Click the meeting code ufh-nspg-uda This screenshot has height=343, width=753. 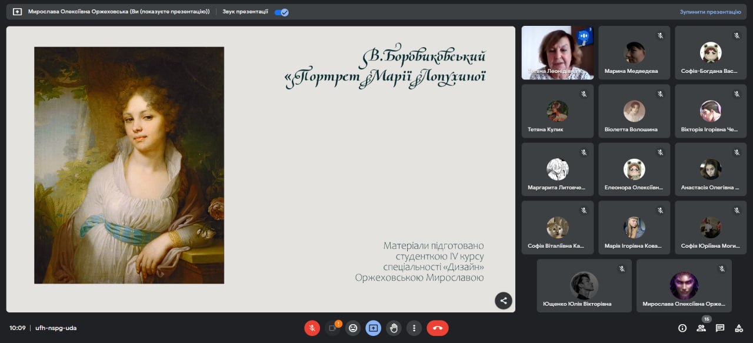click(56, 328)
